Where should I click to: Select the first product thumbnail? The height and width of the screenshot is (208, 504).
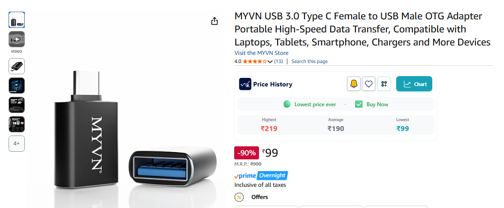coord(17,20)
